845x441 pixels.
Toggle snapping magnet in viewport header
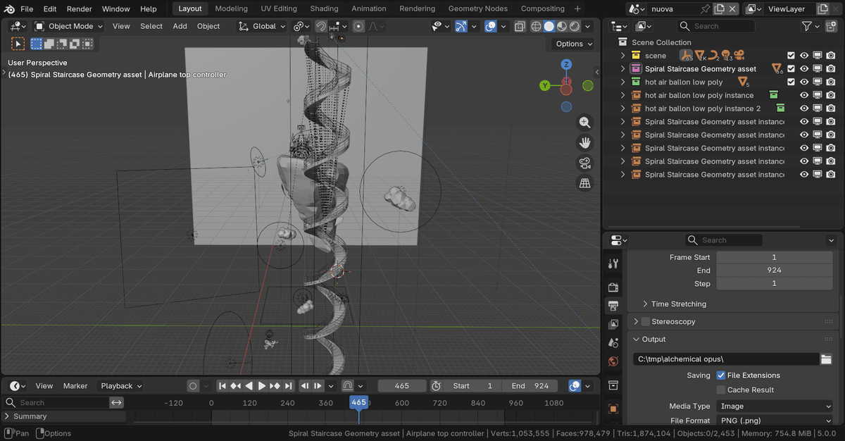(321, 26)
